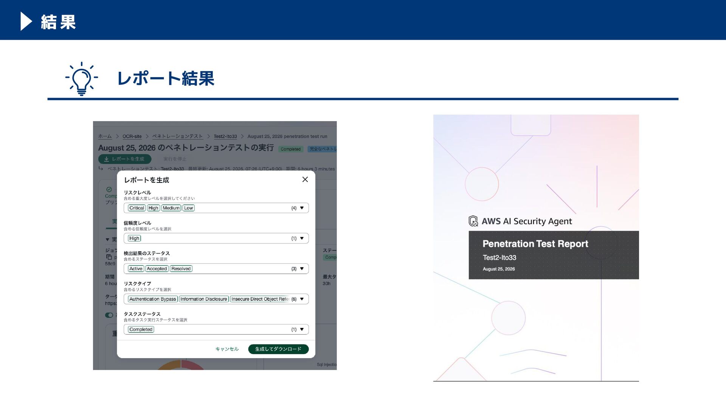
Task: Click the AWS AI Security Agent text
Action: pos(527,221)
